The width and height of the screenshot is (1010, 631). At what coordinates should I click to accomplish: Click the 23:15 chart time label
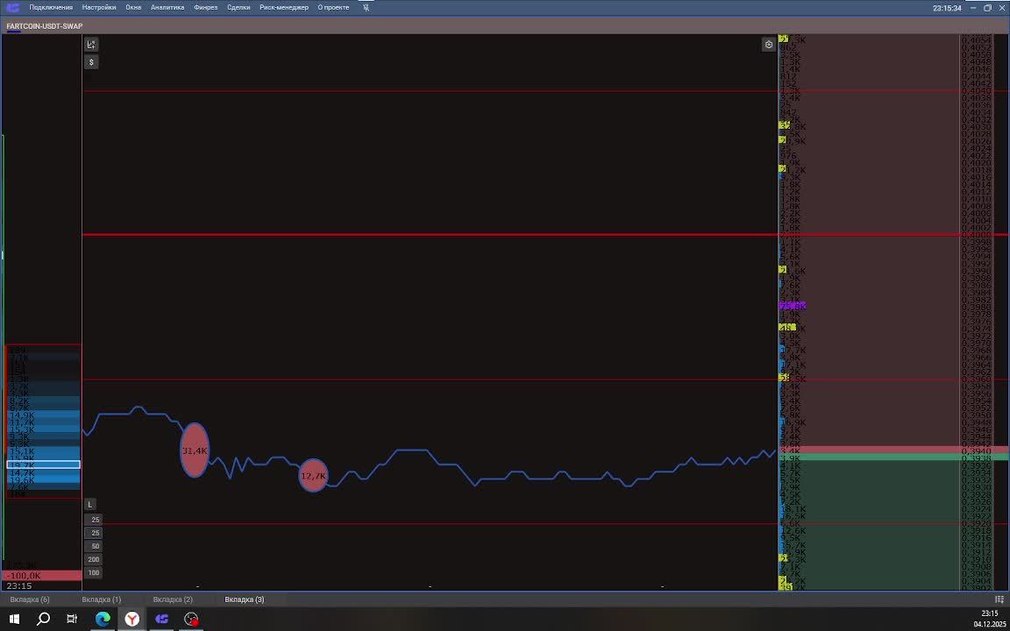18,586
